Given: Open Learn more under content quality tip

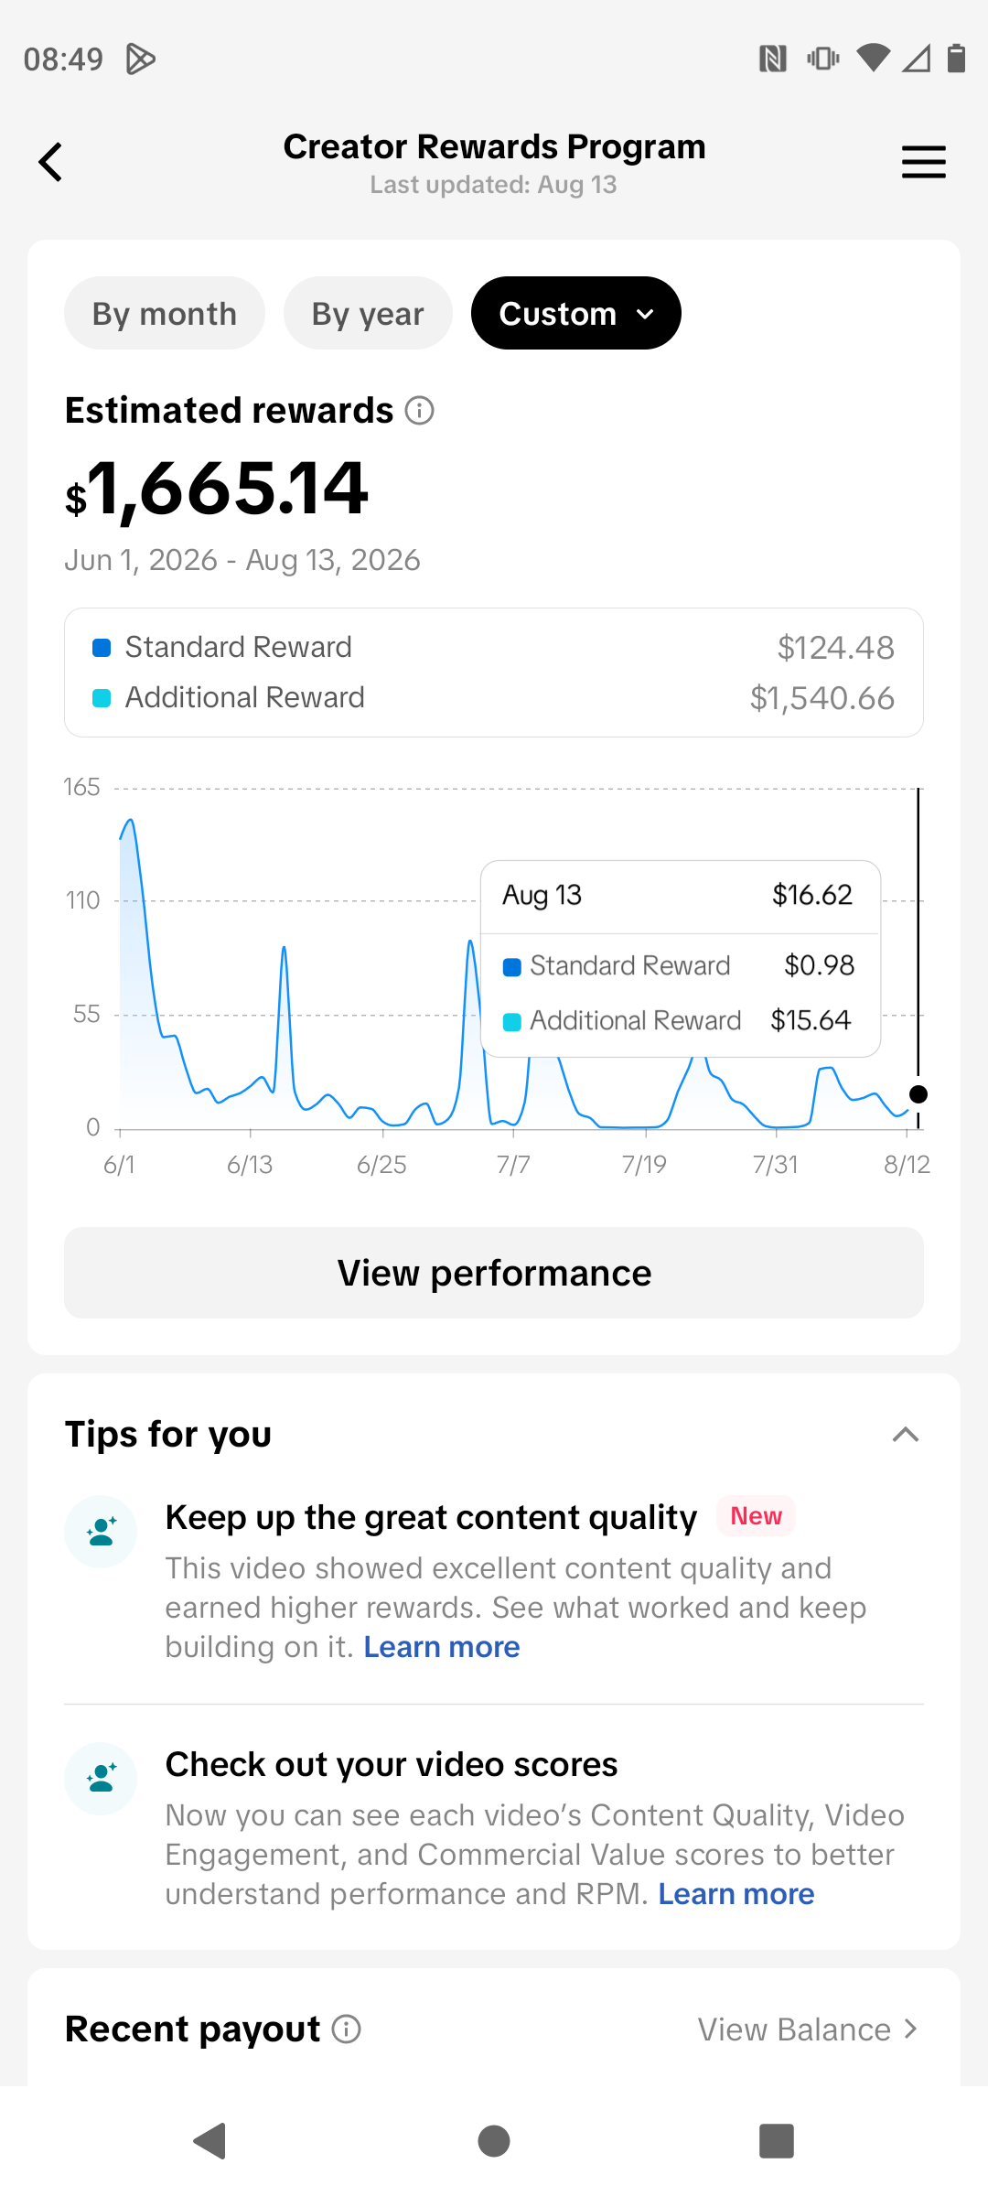Looking at the screenshot, I should 442,1647.
